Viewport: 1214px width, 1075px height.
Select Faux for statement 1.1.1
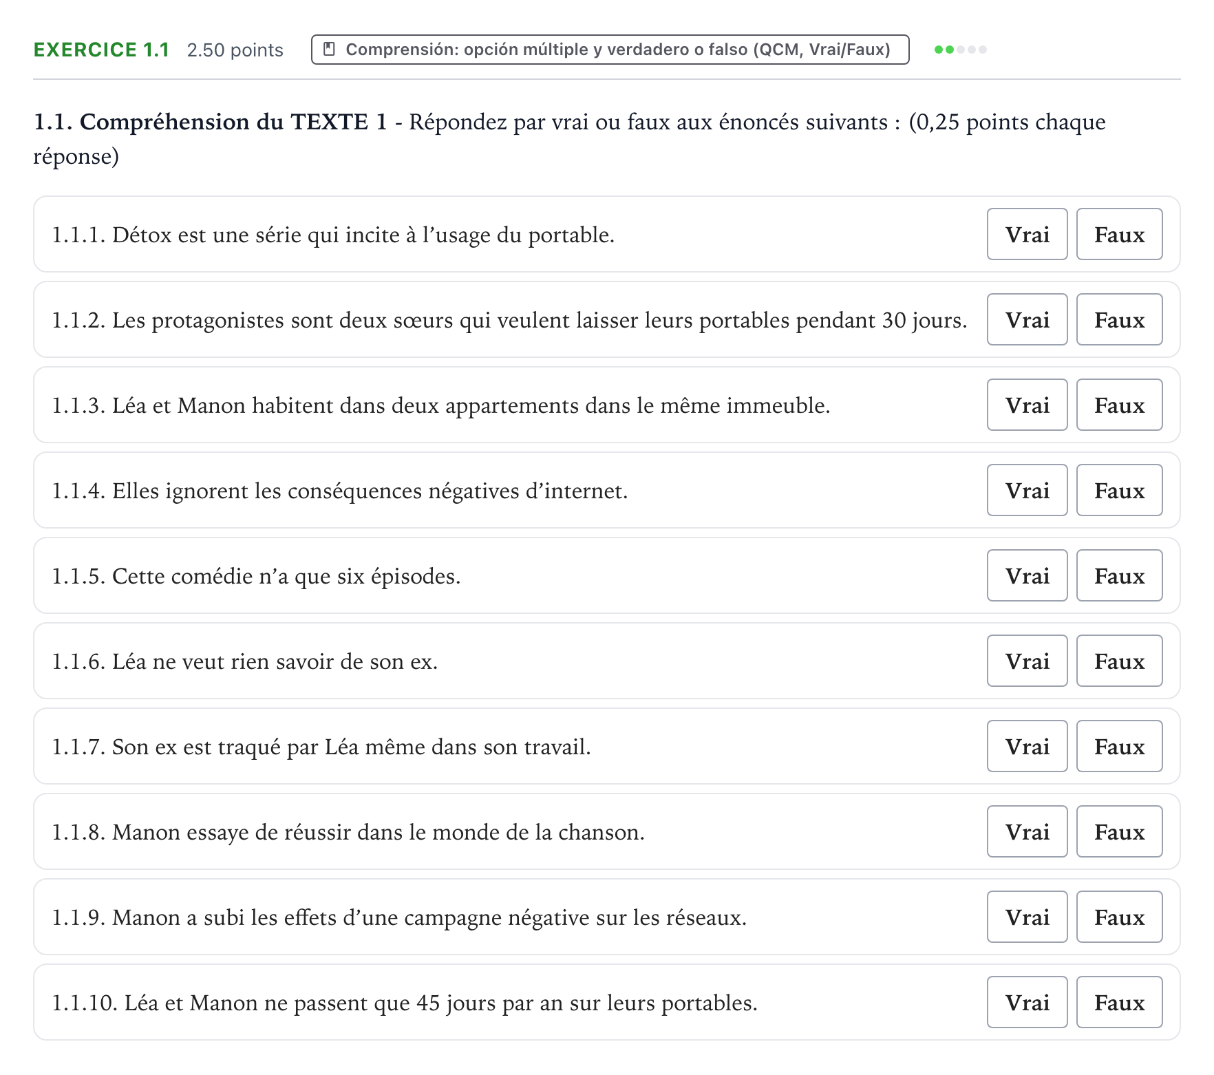tap(1119, 234)
